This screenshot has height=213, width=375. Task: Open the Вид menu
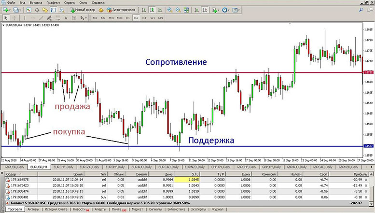(x=22, y=2)
